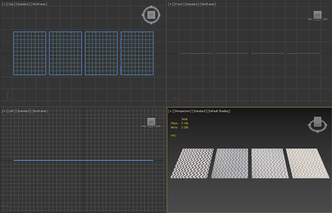Click the "FPS:" statistic label
Viewport: 332px width, 213px height.
pyautogui.click(x=174, y=136)
